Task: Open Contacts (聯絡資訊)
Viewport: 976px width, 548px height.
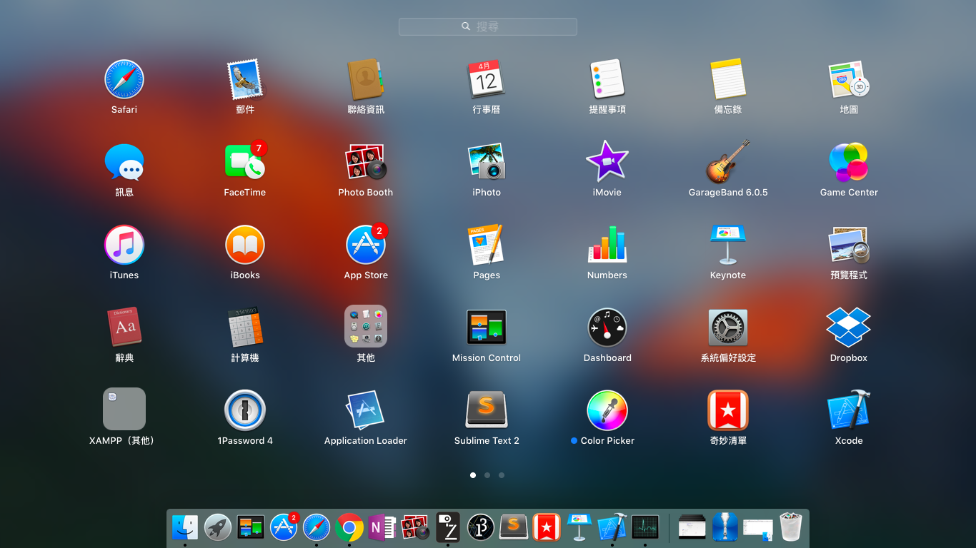Action: tap(366, 79)
